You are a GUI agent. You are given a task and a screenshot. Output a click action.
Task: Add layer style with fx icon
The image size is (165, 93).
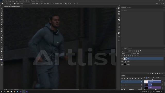151,73
